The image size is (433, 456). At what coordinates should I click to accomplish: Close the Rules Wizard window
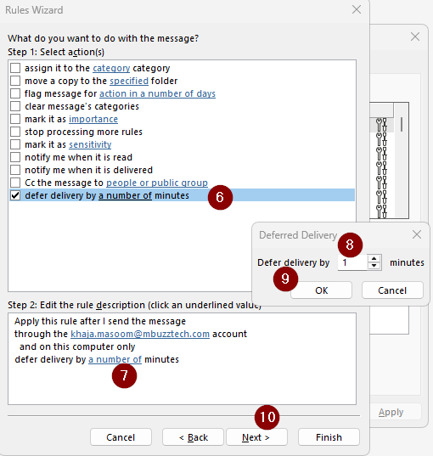pyautogui.click(x=357, y=9)
